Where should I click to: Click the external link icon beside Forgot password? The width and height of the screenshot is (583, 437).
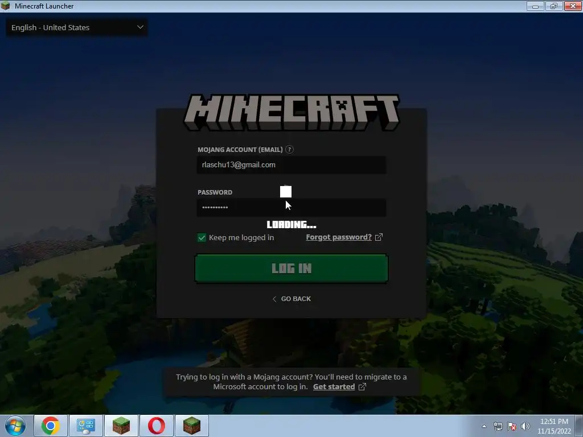click(x=379, y=237)
